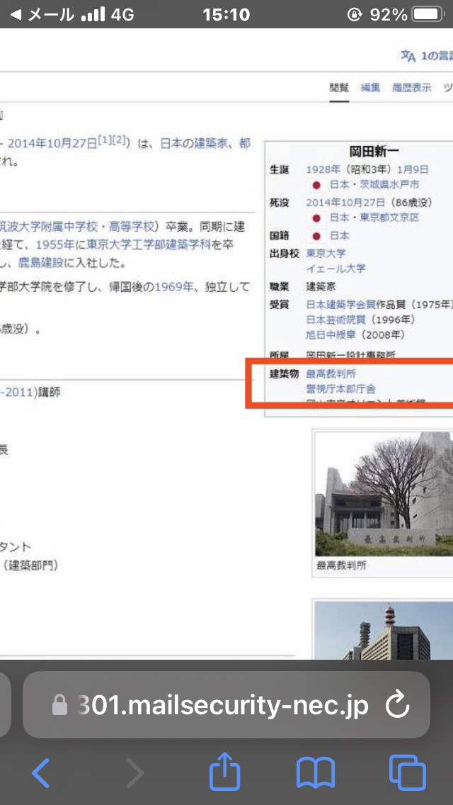Image resolution: width=453 pixels, height=805 pixels.
Task: Tap the mailsecurity-nec.jp address bar
Action: (226, 705)
